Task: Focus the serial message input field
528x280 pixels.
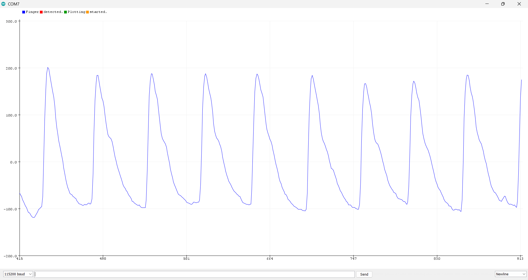Action: (194, 274)
